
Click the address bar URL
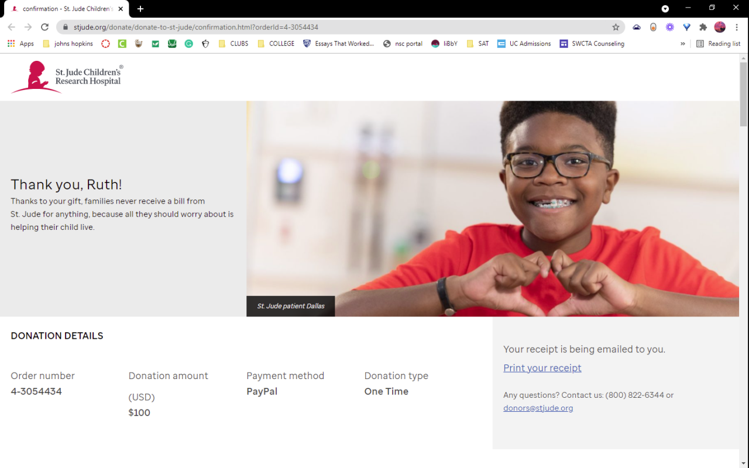tap(196, 27)
